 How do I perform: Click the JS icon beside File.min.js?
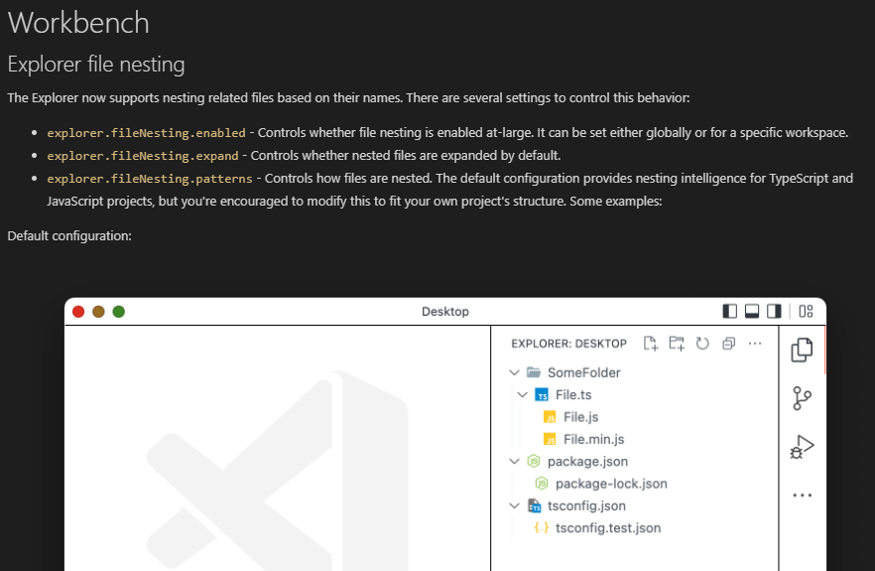coord(550,440)
